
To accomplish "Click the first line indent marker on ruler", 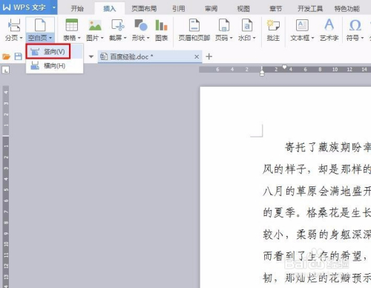I will (284, 67).
